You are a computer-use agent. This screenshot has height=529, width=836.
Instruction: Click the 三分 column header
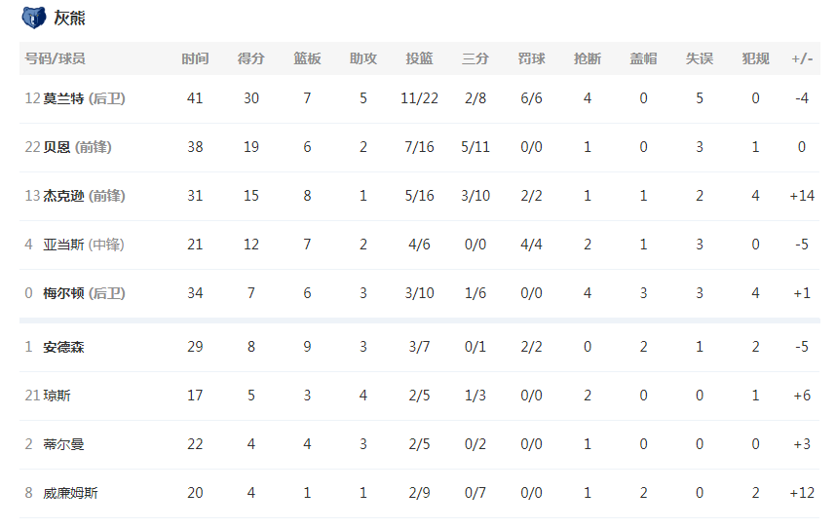[x=475, y=58]
